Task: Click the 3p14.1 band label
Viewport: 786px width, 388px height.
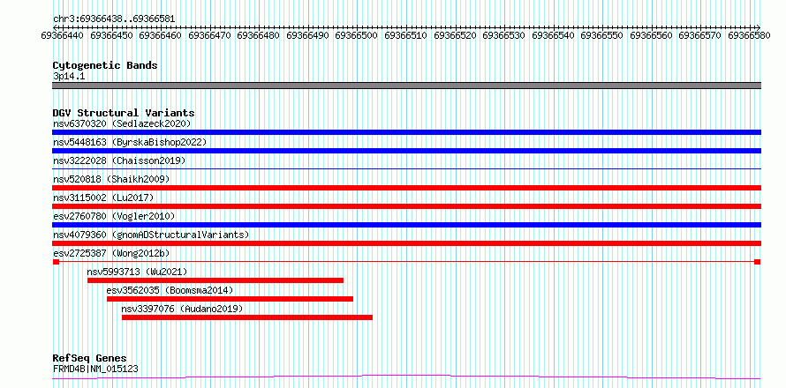Action: 69,77
